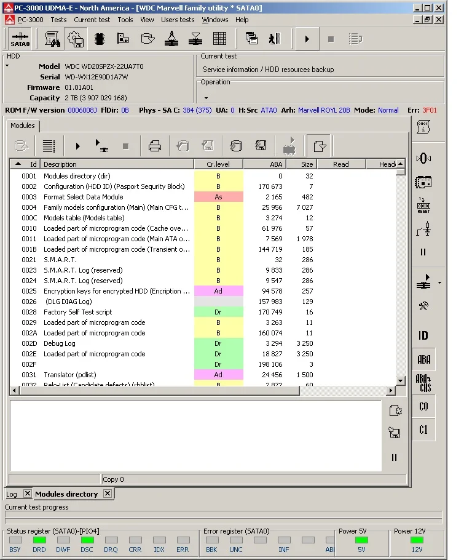Screen dimensions: 472x560
Task: Click the Dr level cell for module 0028
Action: pyautogui.click(x=218, y=312)
